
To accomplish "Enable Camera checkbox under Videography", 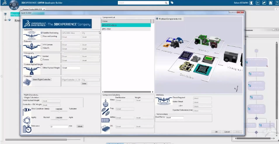I will [x=42, y=59].
